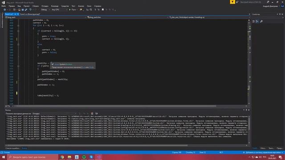Click the user account name at top right
Screen dimensions: 285x160
tap(270, 6)
